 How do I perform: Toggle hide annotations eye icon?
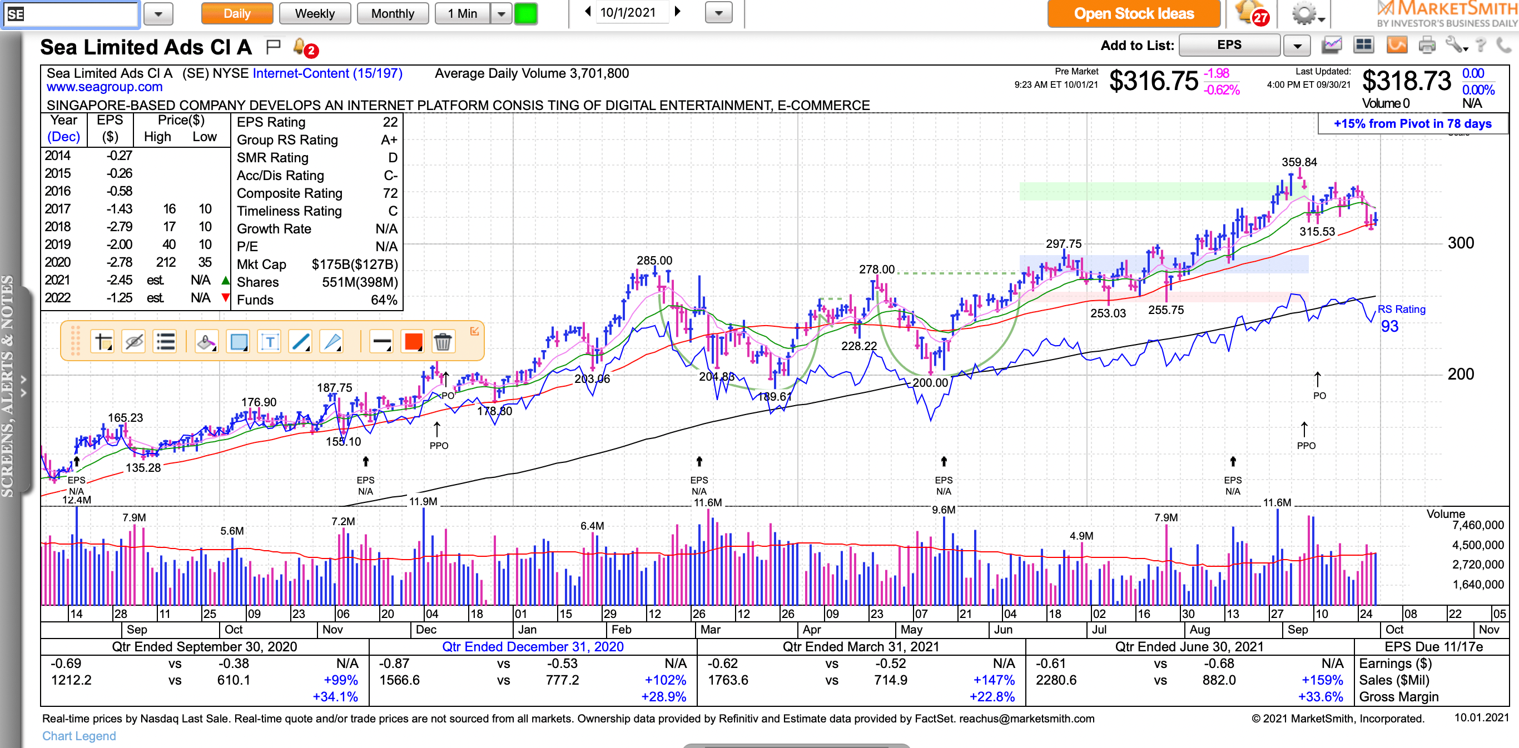point(134,341)
